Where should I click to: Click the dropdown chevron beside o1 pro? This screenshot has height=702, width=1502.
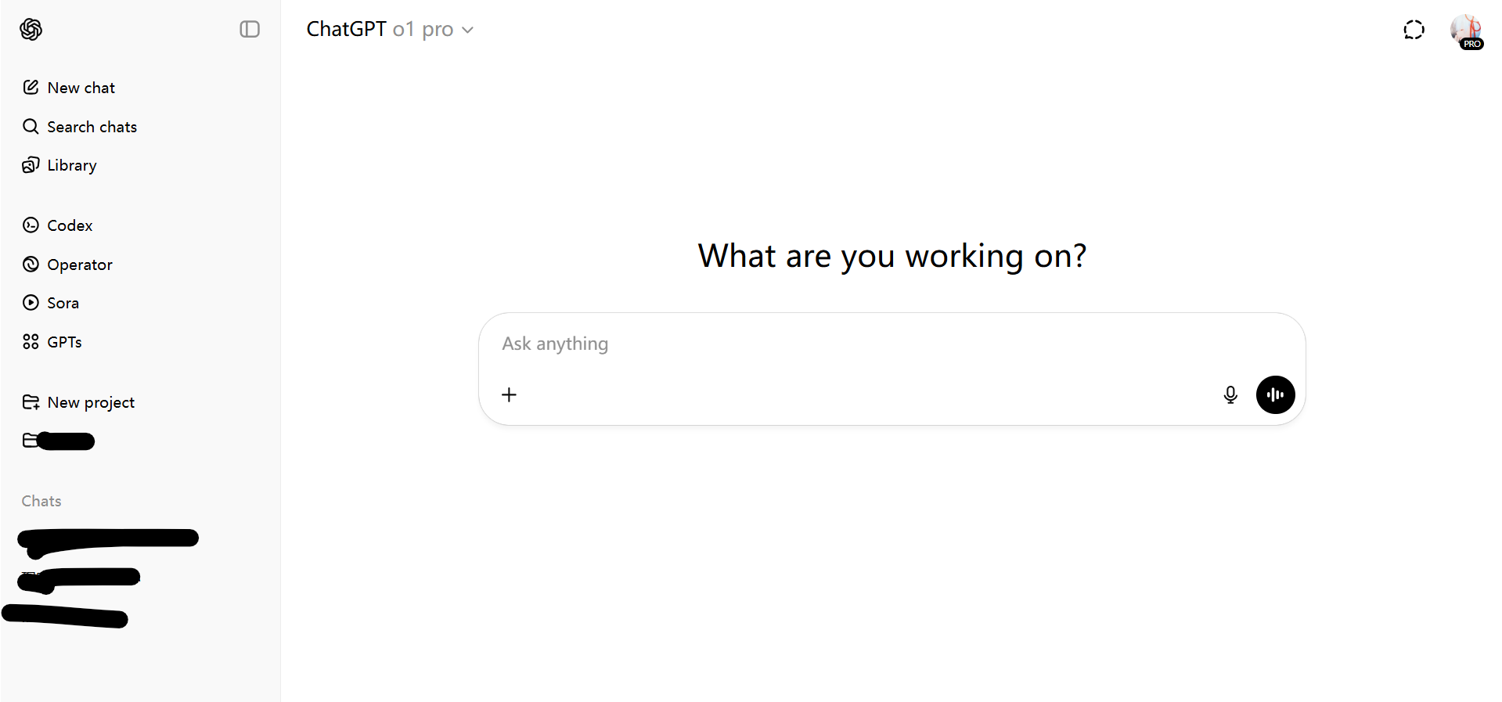(467, 31)
